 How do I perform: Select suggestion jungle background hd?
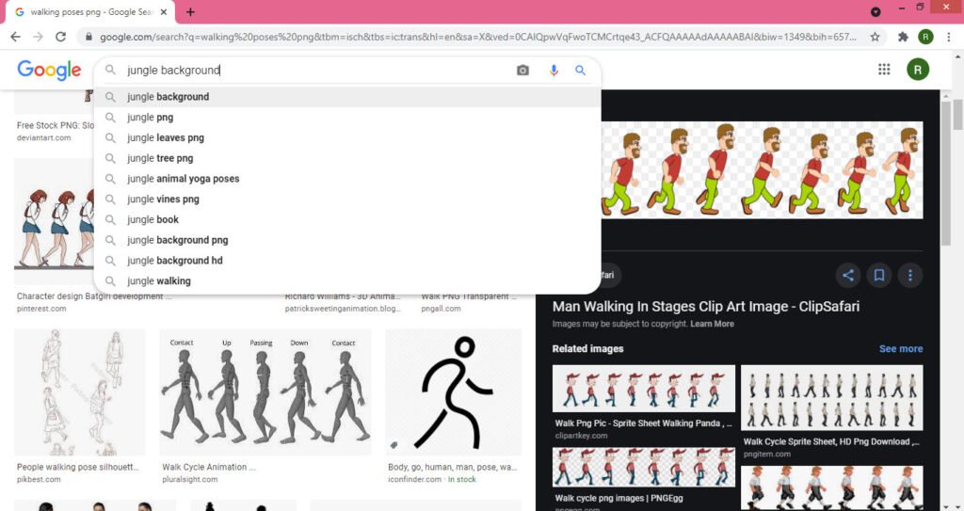pos(347,260)
